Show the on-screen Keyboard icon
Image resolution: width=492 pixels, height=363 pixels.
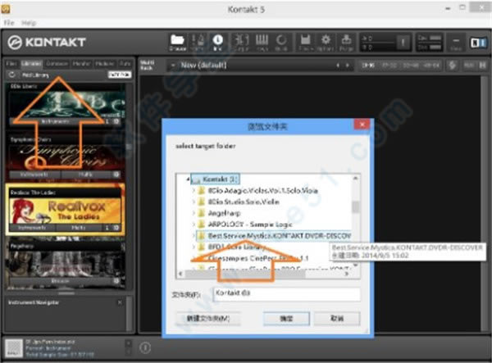(262, 43)
